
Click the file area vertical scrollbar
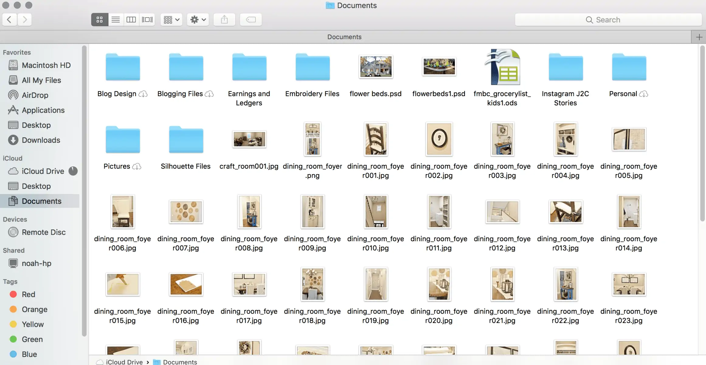(x=702, y=134)
